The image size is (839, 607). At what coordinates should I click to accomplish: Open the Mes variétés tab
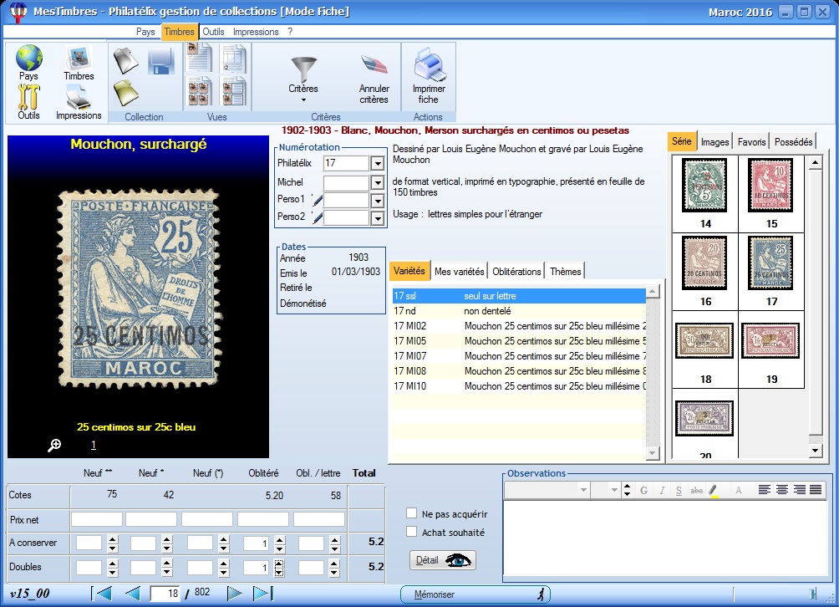tap(459, 272)
